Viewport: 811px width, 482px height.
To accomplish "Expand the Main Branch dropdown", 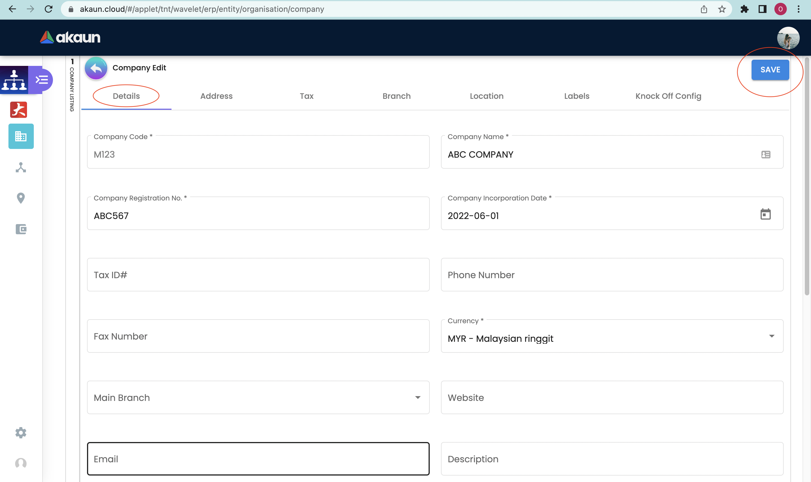I will click(x=418, y=398).
